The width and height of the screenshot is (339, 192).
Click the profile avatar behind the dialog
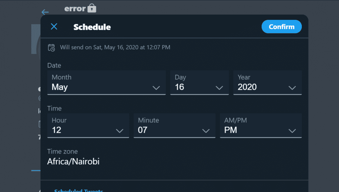pos(36,39)
